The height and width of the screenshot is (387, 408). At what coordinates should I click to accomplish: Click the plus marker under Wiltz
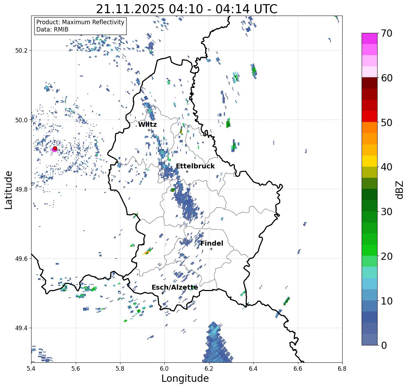(x=149, y=130)
